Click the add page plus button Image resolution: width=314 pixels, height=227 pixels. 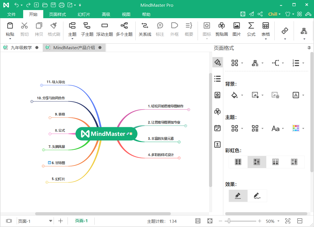coord(61,221)
